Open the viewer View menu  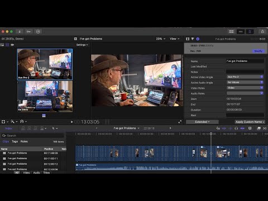(175, 39)
